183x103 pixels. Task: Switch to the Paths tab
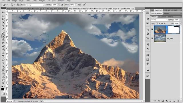point(170,17)
